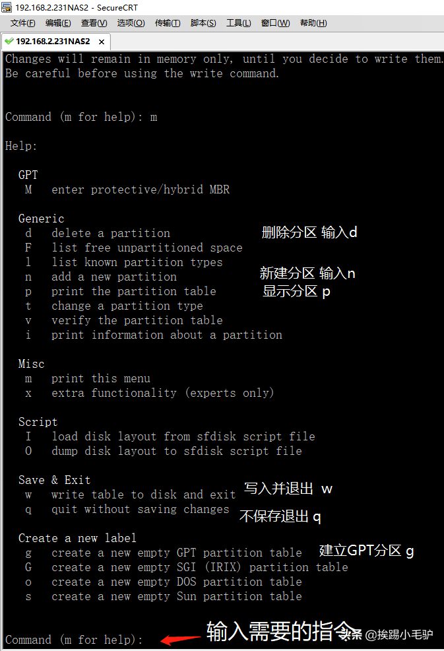Click the "delete a partition" help line

[110, 233]
